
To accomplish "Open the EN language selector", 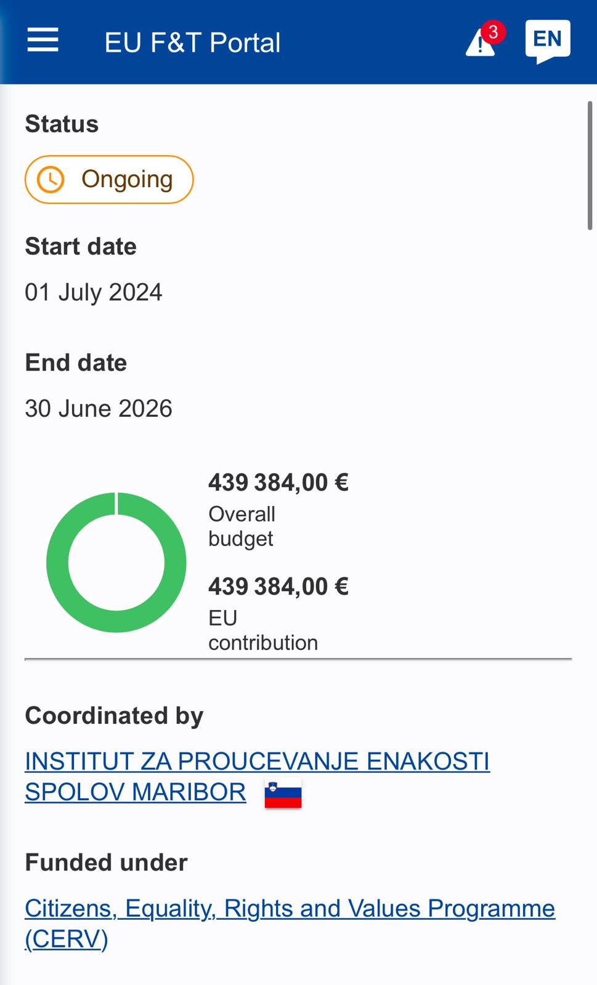I will [547, 40].
